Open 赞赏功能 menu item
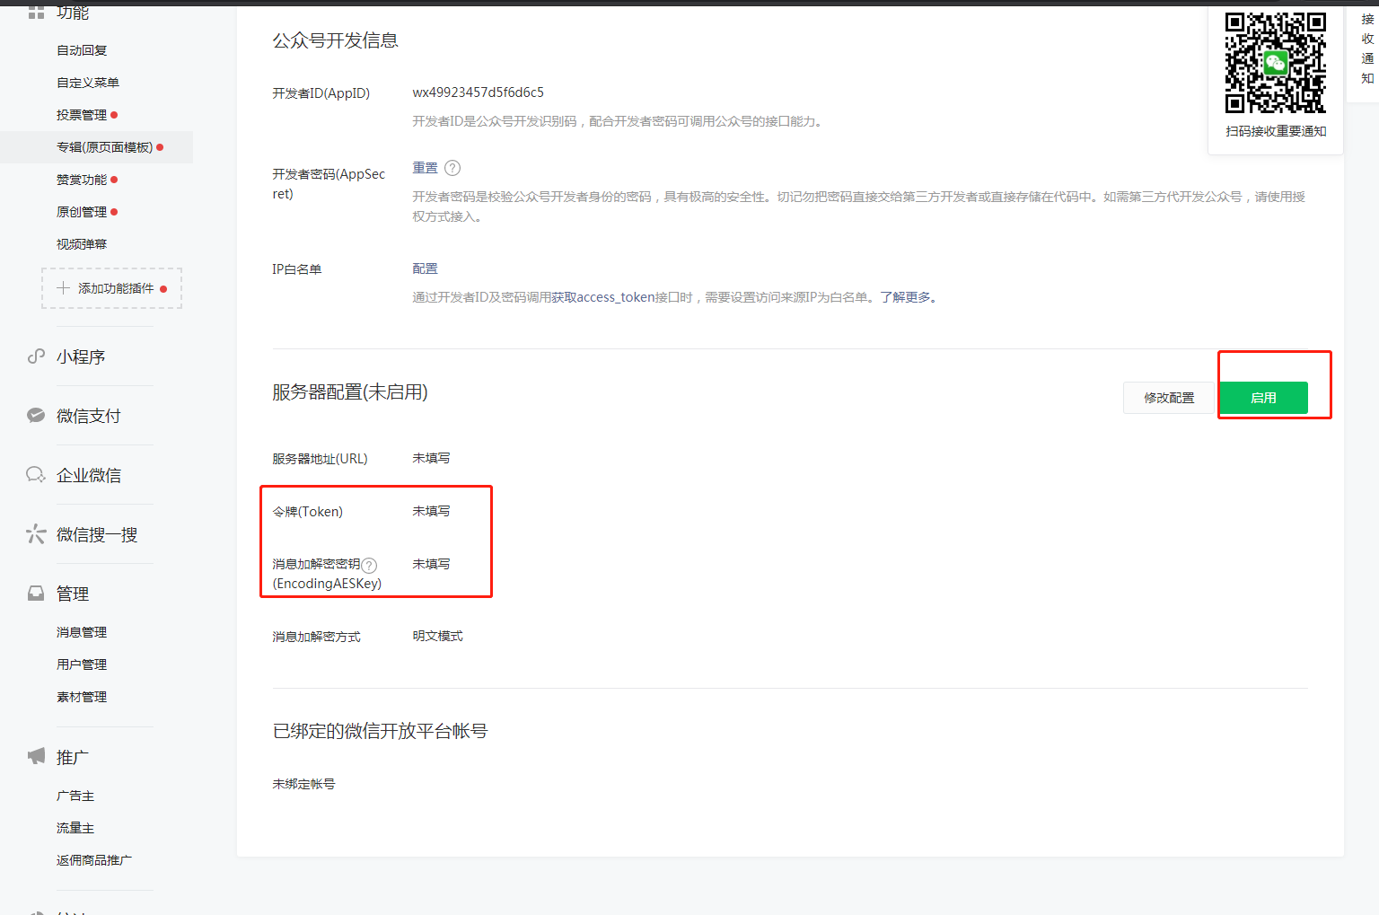 point(82,180)
